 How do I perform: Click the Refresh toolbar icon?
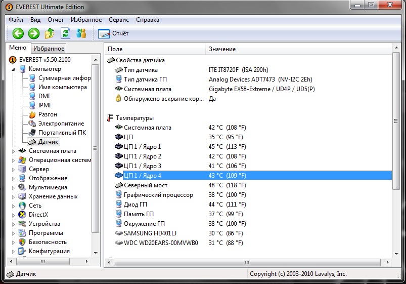click(65, 33)
